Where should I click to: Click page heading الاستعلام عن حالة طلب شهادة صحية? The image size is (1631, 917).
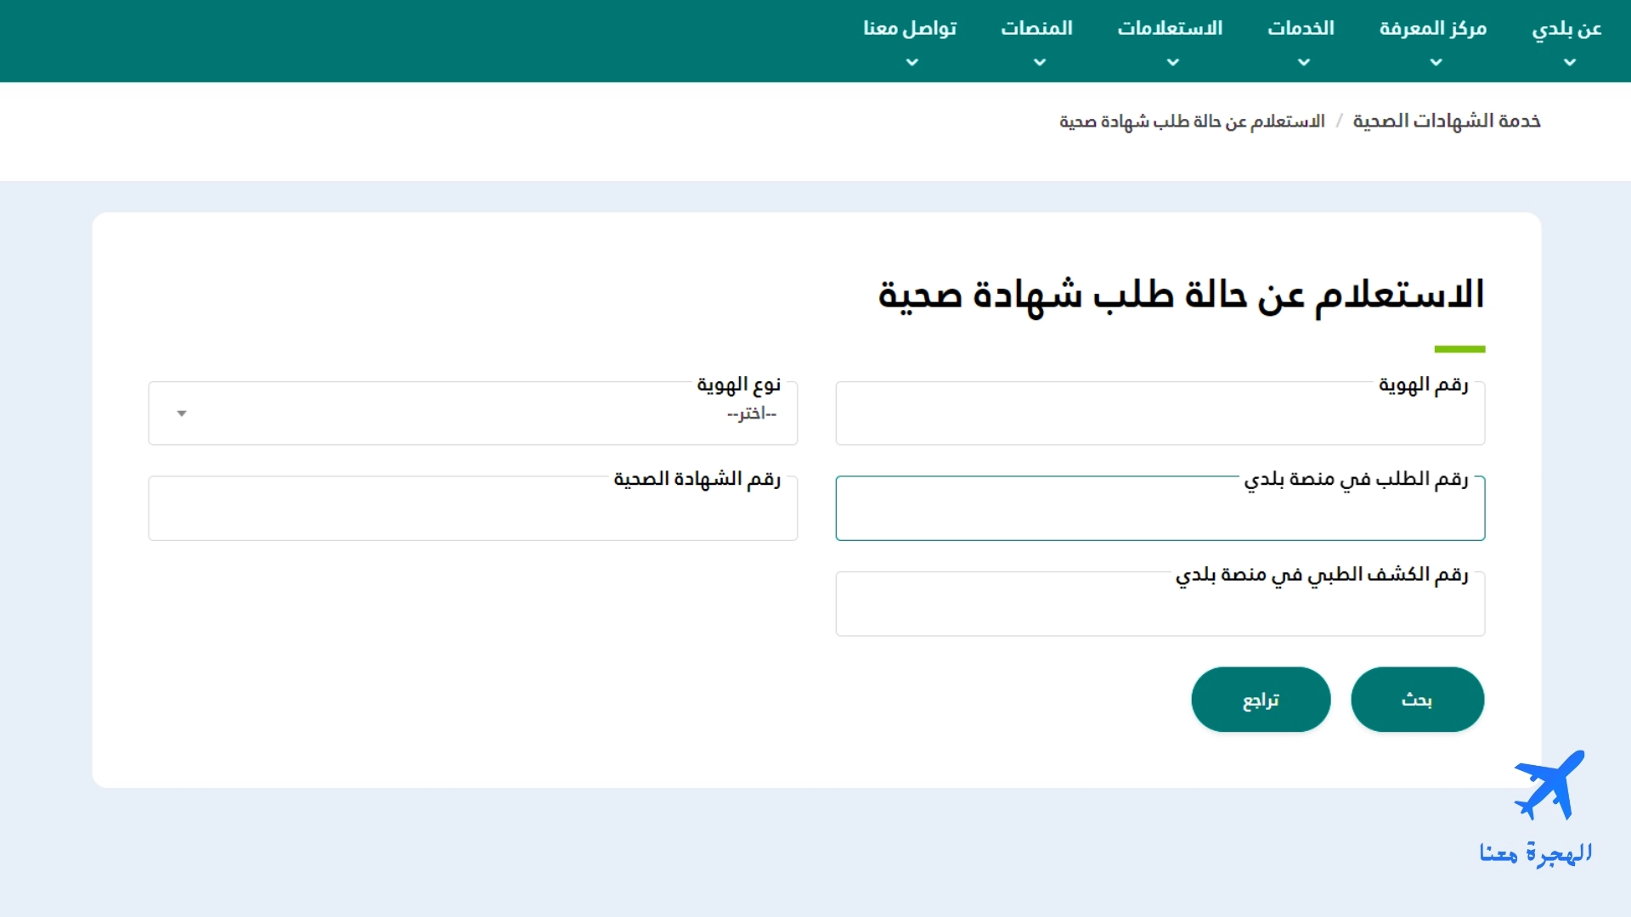(x=1182, y=295)
